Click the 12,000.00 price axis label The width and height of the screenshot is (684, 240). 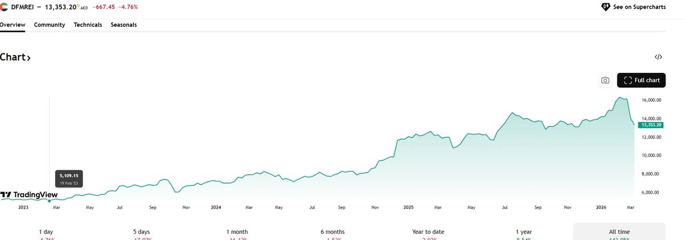click(x=651, y=137)
